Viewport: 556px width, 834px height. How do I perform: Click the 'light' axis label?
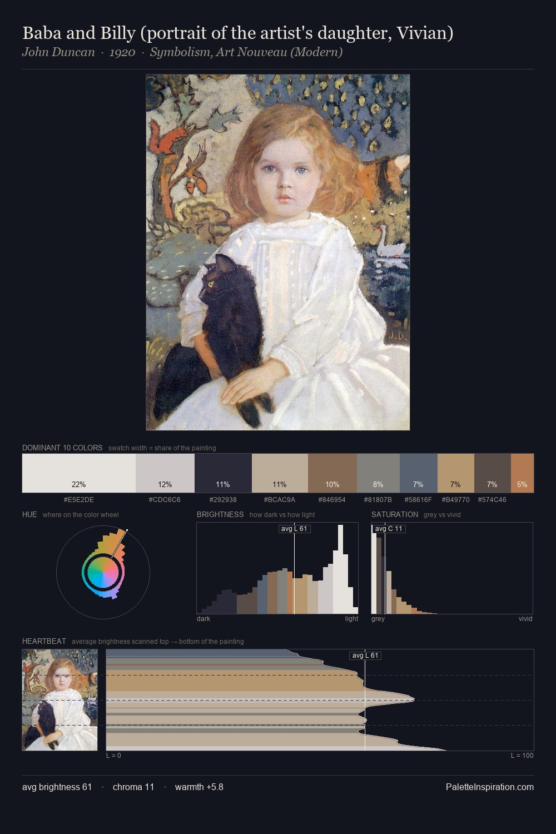point(351,619)
